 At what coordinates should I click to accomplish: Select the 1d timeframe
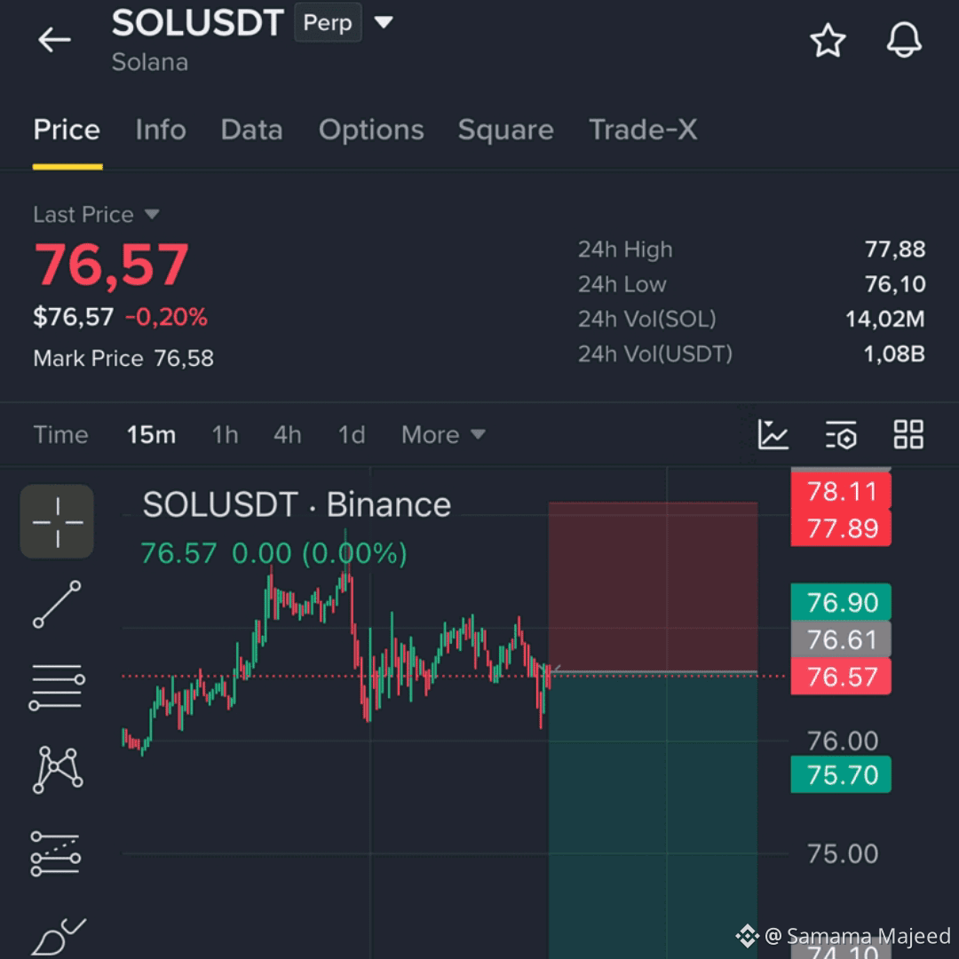352,435
